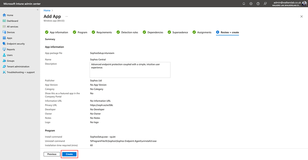Click the Previous button
This screenshot has height=160, width=308.
[x=52, y=154]
